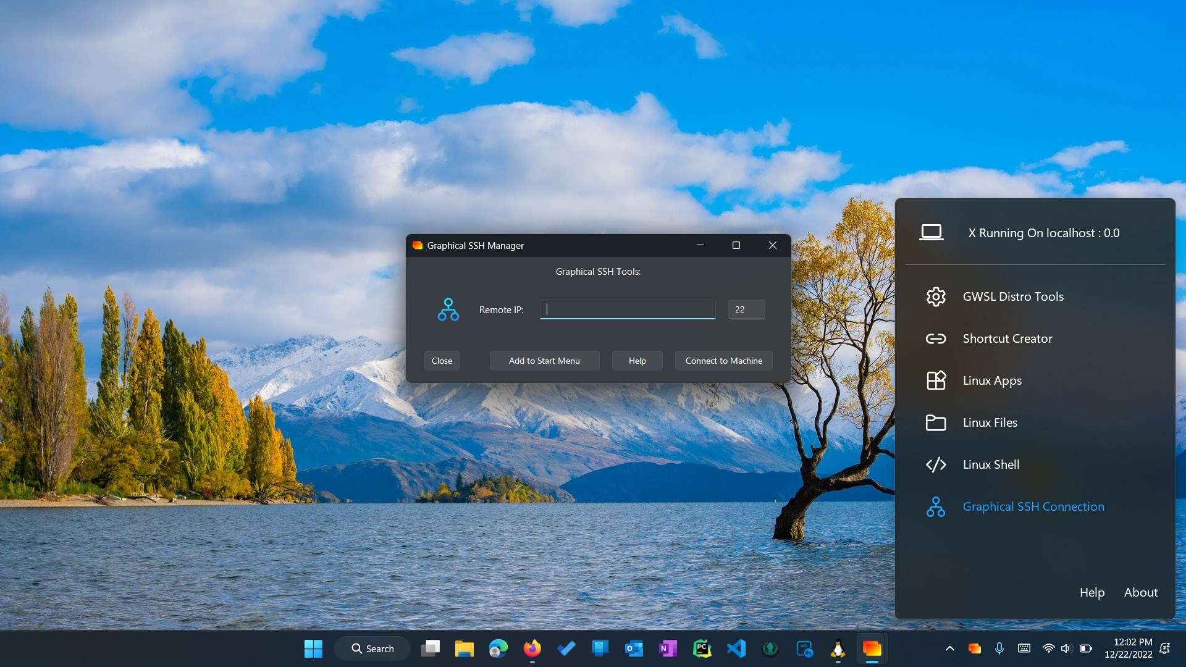Open Firefox from the taskbar
The image size is (1186, 667).
coord(532,648)
